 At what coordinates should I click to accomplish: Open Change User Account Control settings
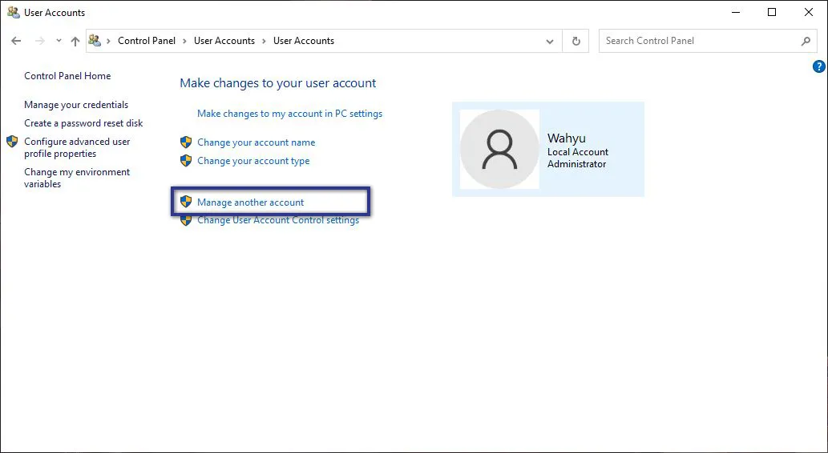click(278, 220)
